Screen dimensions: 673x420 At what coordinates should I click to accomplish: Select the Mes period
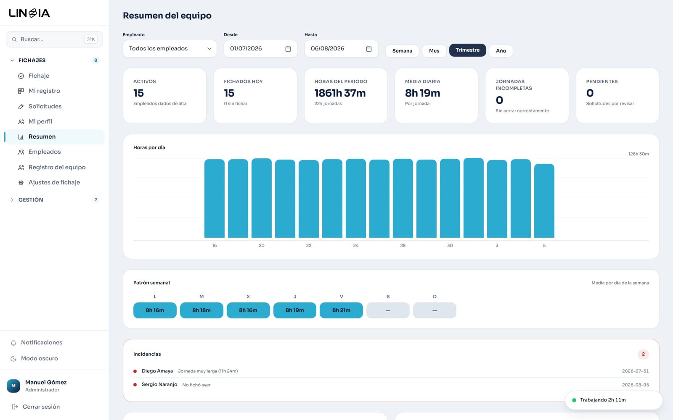click(x=434, y=51)
